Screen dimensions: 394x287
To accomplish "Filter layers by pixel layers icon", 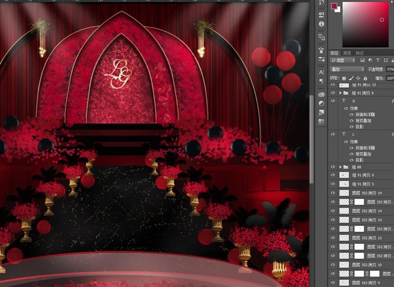I will pos(362,60).
